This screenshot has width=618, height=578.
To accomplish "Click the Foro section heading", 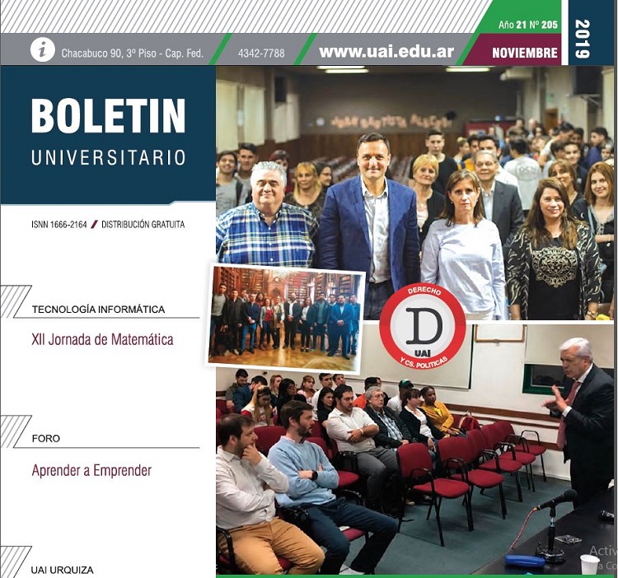I will (45, 438).
